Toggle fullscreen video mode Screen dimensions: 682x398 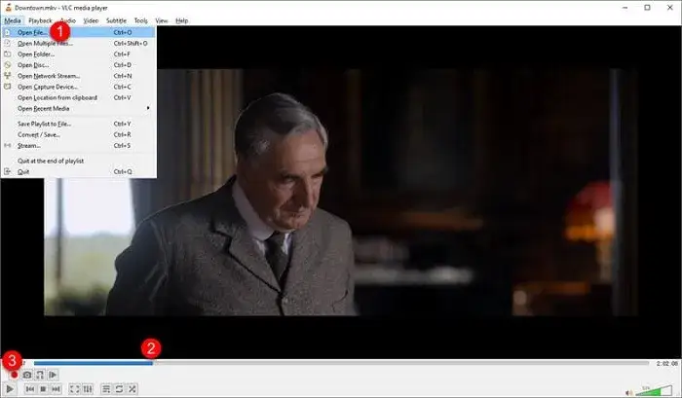75,389
